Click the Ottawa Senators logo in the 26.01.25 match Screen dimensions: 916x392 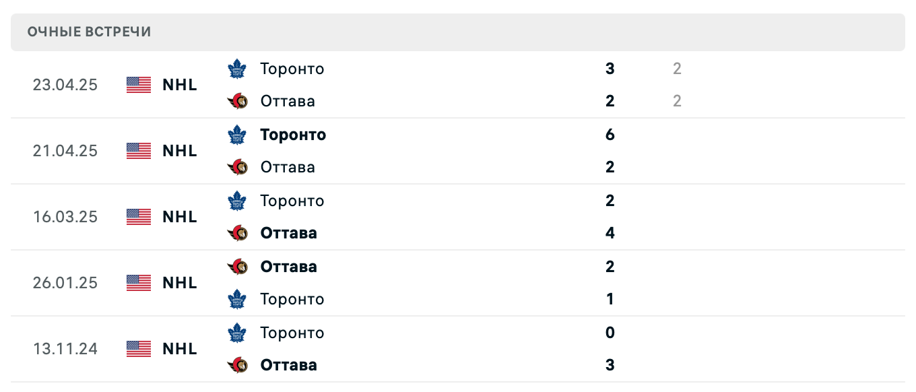[x=237, y=266]
